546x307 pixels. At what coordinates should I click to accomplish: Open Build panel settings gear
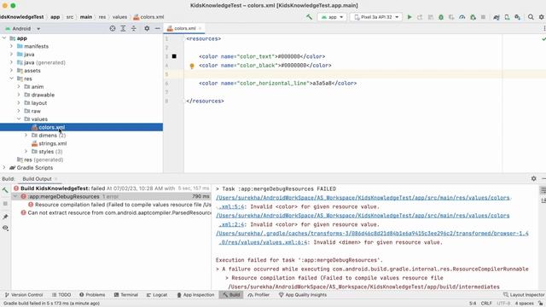point(534,178)
